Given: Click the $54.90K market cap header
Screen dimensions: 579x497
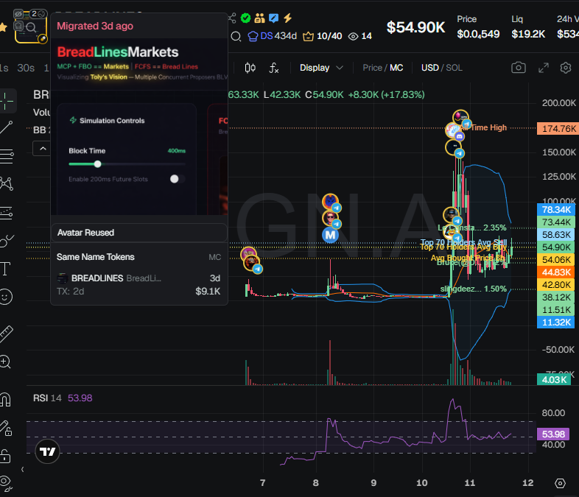Looking at the screenshot, I should [415, 27].
